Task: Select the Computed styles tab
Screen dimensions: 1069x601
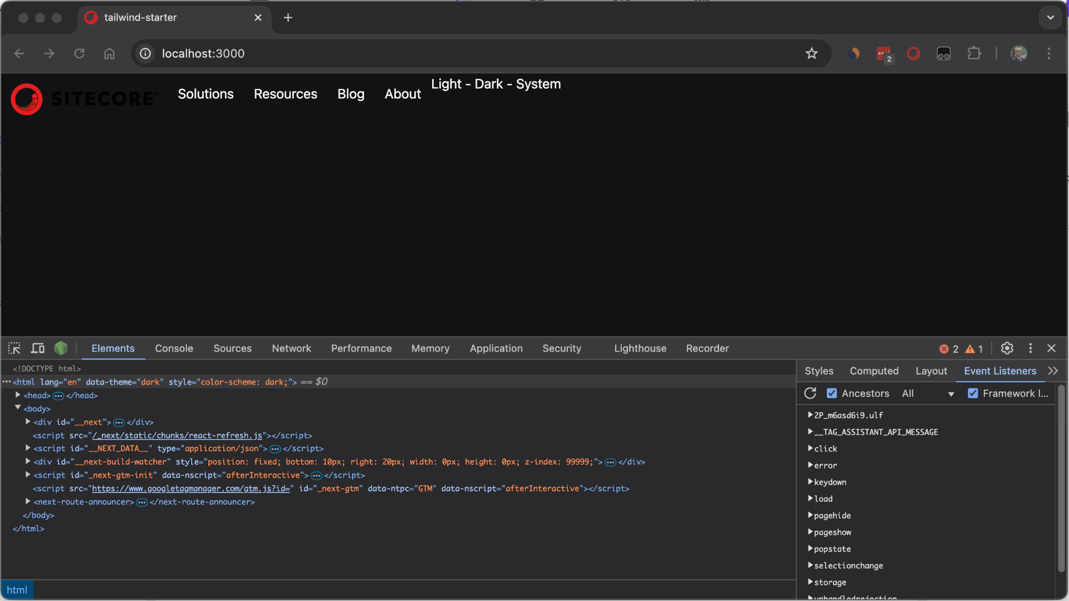Action: [x=875, y=371]
